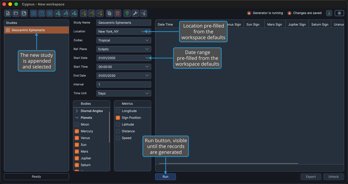This screenshot has width=348, height=184.
Task: Open a workspace folder
Action: (x=16, y=13)
